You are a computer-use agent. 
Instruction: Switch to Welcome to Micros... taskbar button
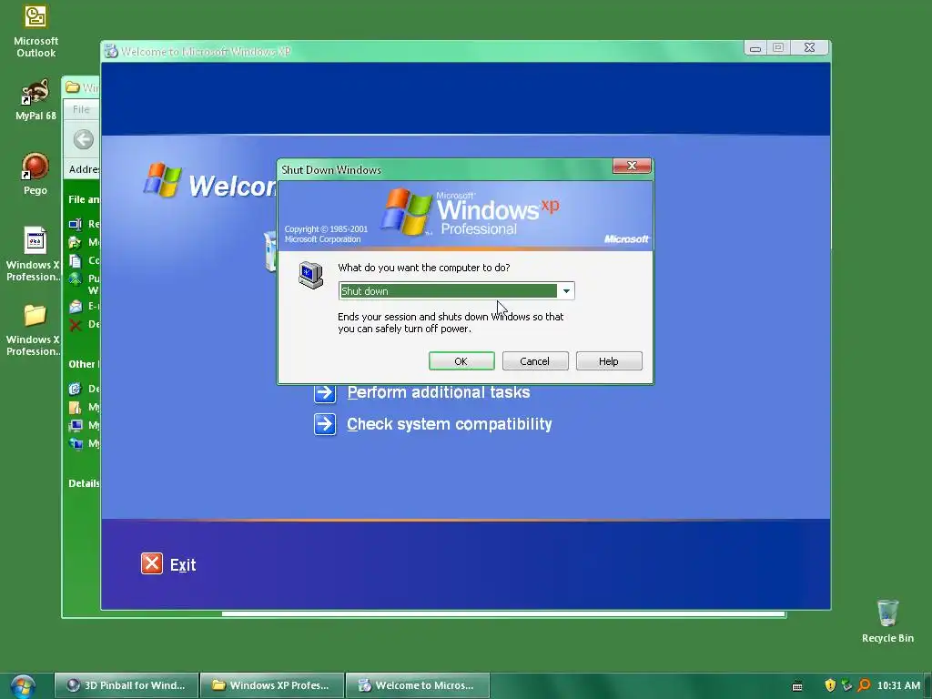(417, 685)
